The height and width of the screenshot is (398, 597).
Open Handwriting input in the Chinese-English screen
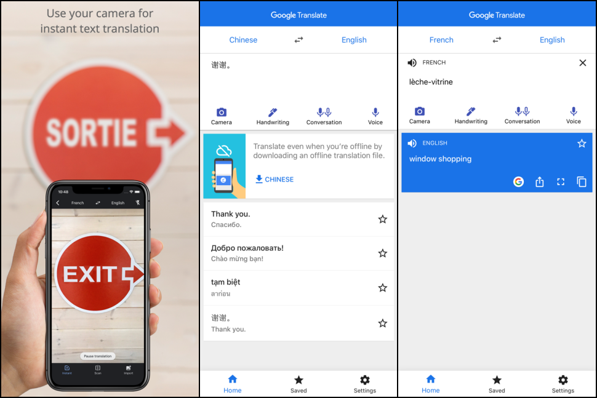(x=273, y=116)
